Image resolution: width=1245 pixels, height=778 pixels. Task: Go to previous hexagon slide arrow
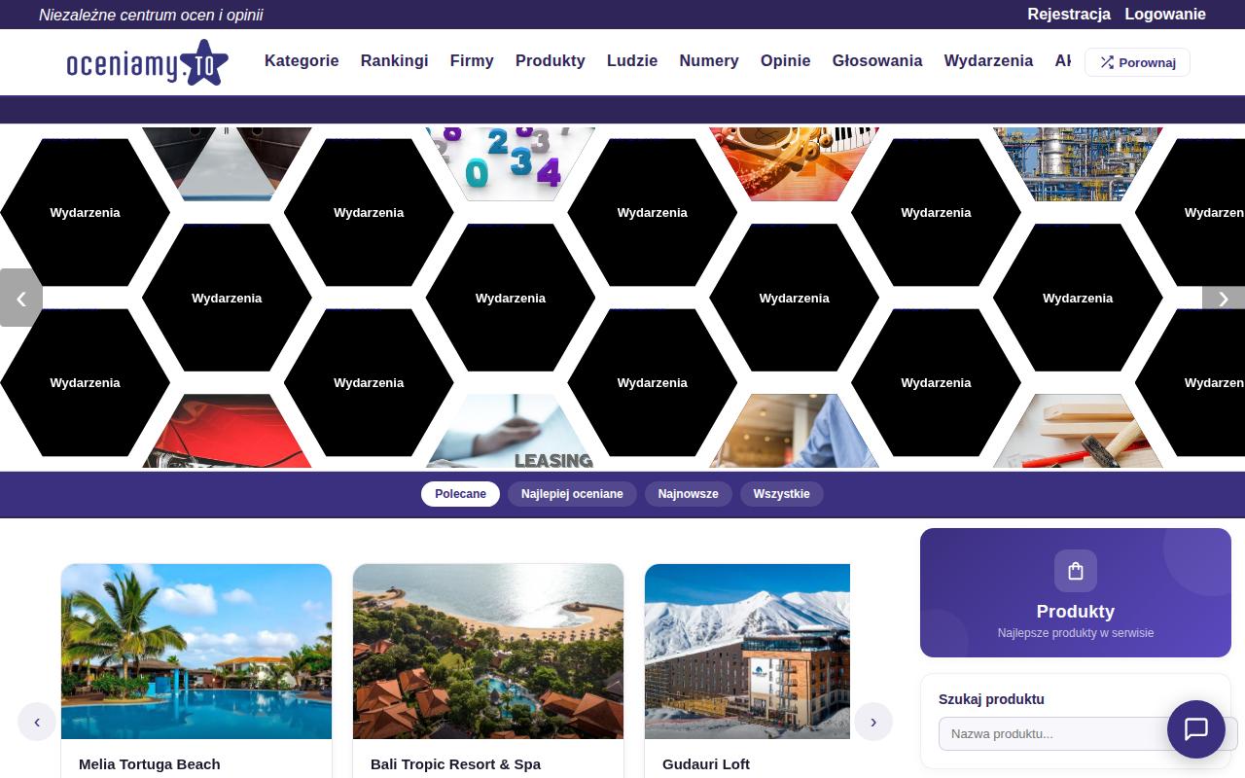tap(21, 298)
